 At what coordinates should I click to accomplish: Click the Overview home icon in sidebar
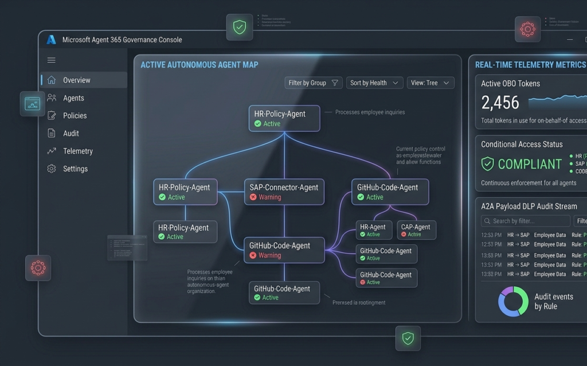pos(52,80)
